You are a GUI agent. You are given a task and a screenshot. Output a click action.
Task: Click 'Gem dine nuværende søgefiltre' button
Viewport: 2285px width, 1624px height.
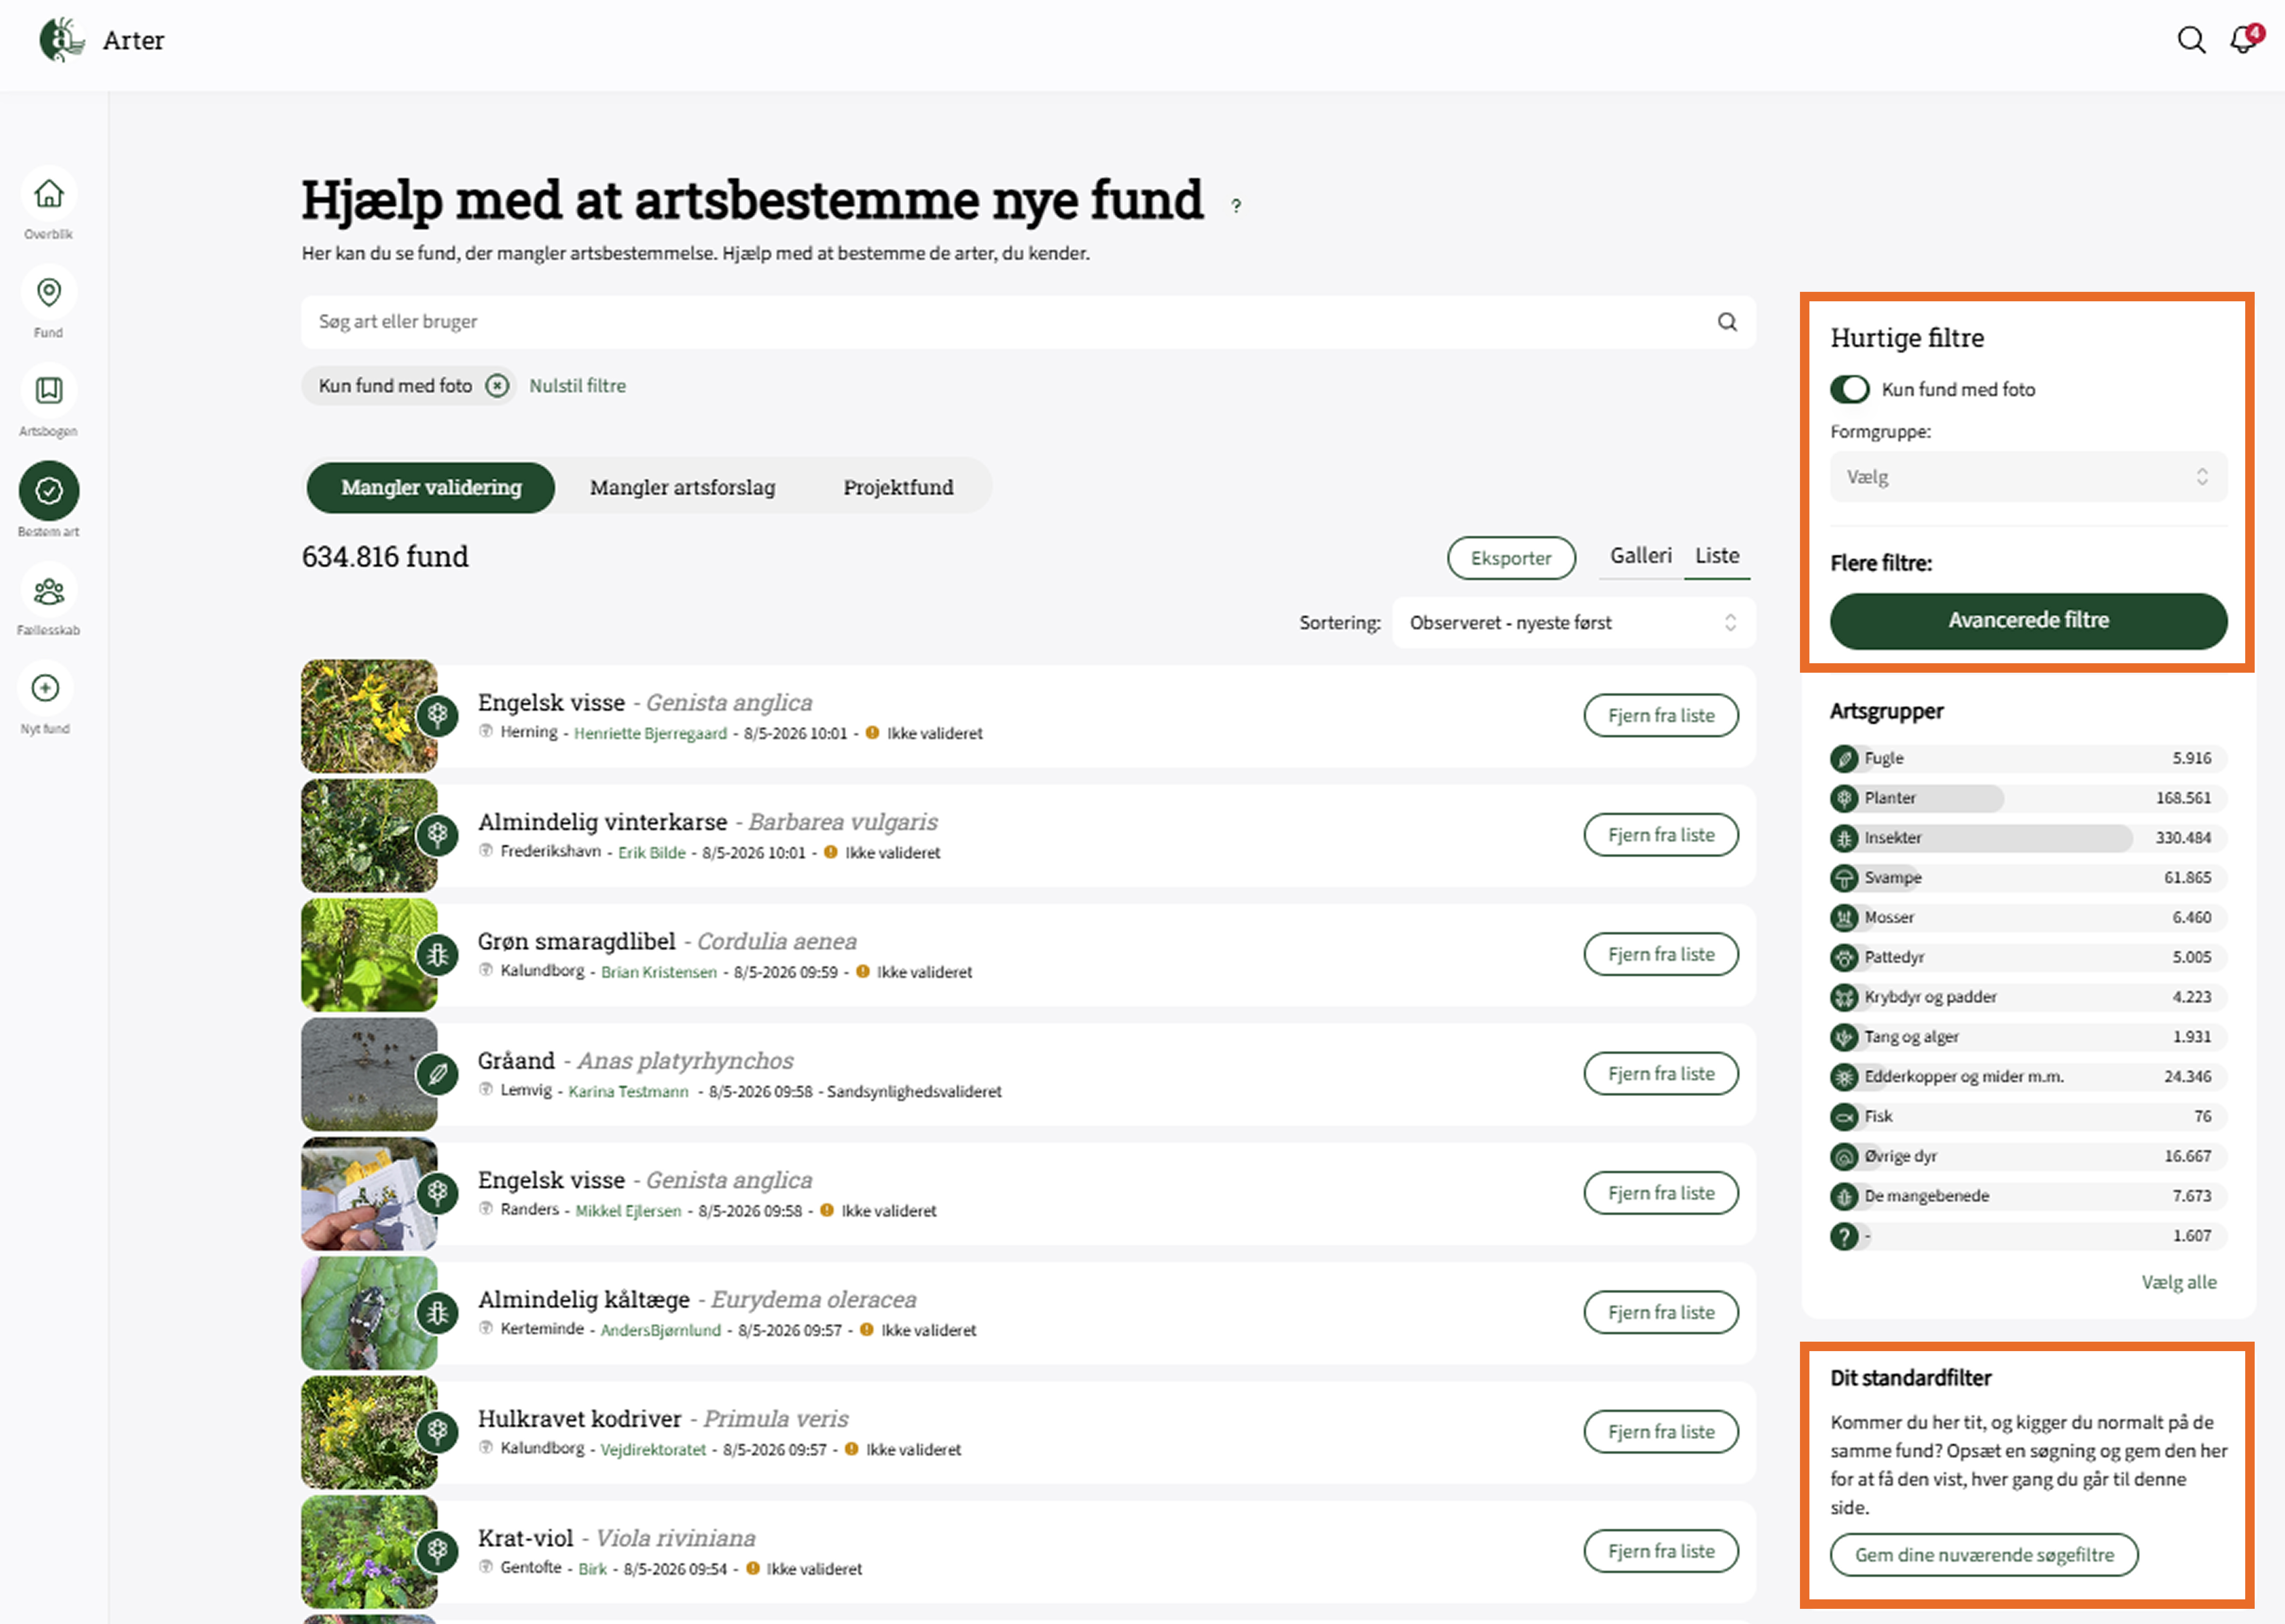click(1984, 1555)
